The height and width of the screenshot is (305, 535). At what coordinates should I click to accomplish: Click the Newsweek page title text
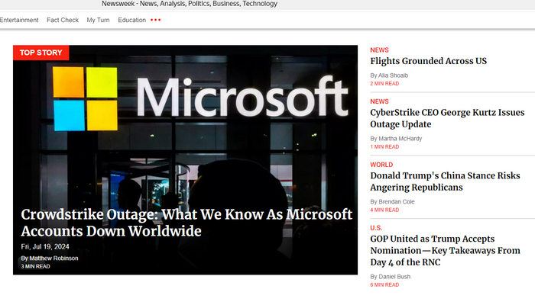pyautogui.click(x=190, y=4)
